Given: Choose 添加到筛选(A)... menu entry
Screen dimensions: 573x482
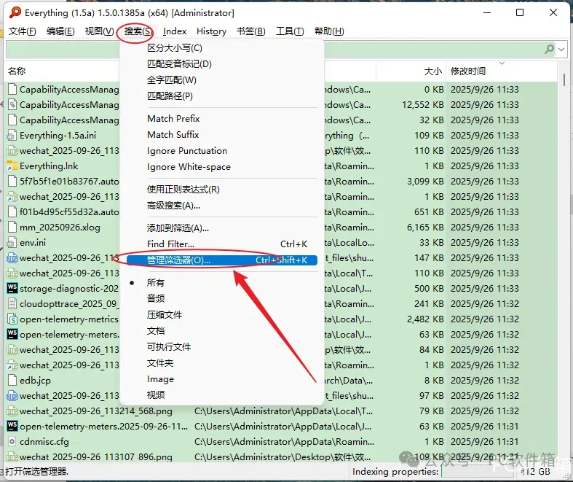Looking at the screenshot, I should (x=222, y=228).
